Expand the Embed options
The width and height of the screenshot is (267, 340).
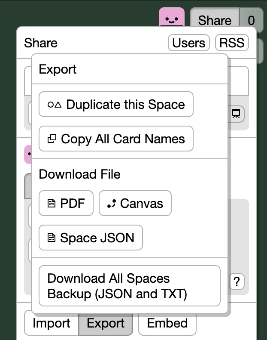(x=167, y=323)
